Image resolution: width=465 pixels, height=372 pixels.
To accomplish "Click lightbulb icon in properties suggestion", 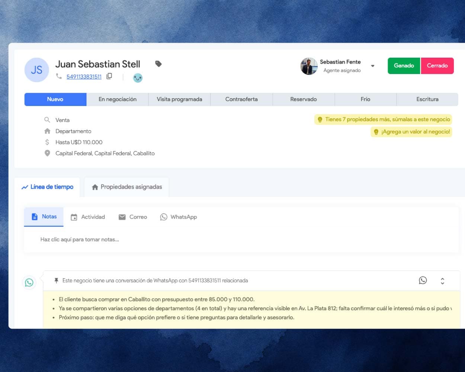I will [320, 119].
